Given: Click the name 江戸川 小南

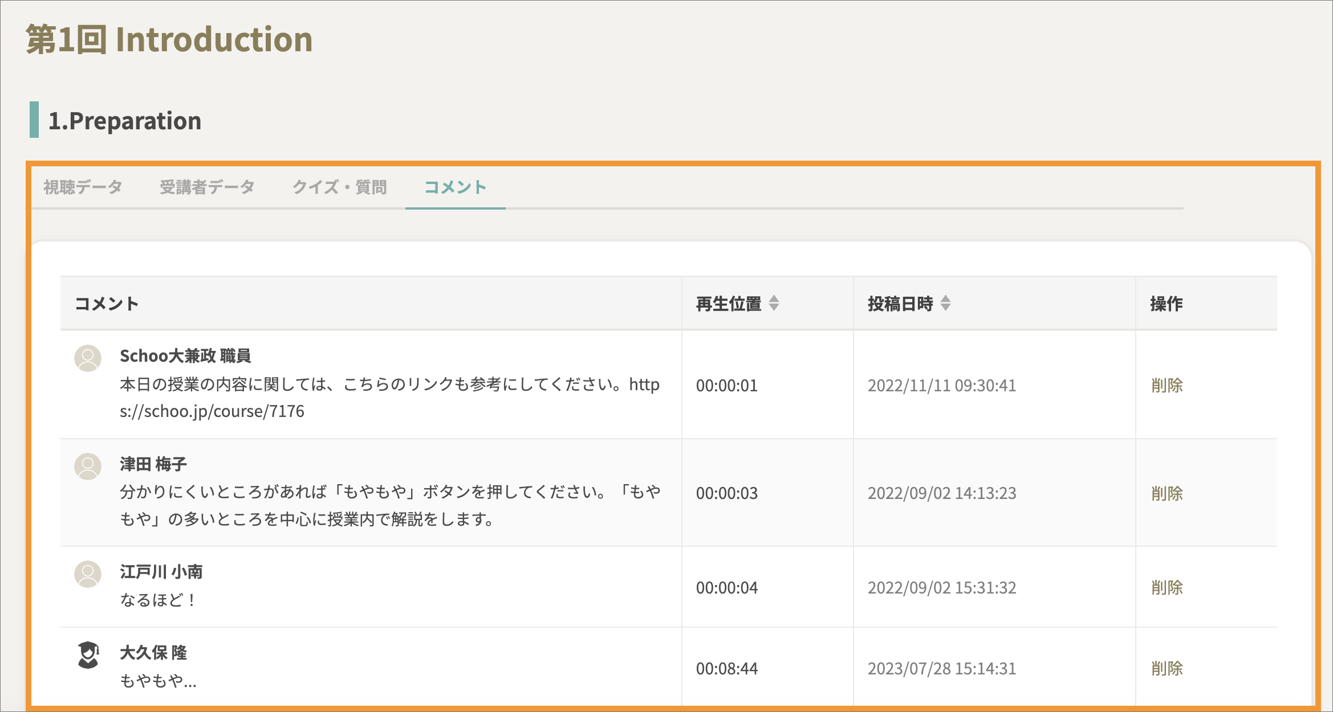Looking at the screenshot, I should tap(161, 572).
